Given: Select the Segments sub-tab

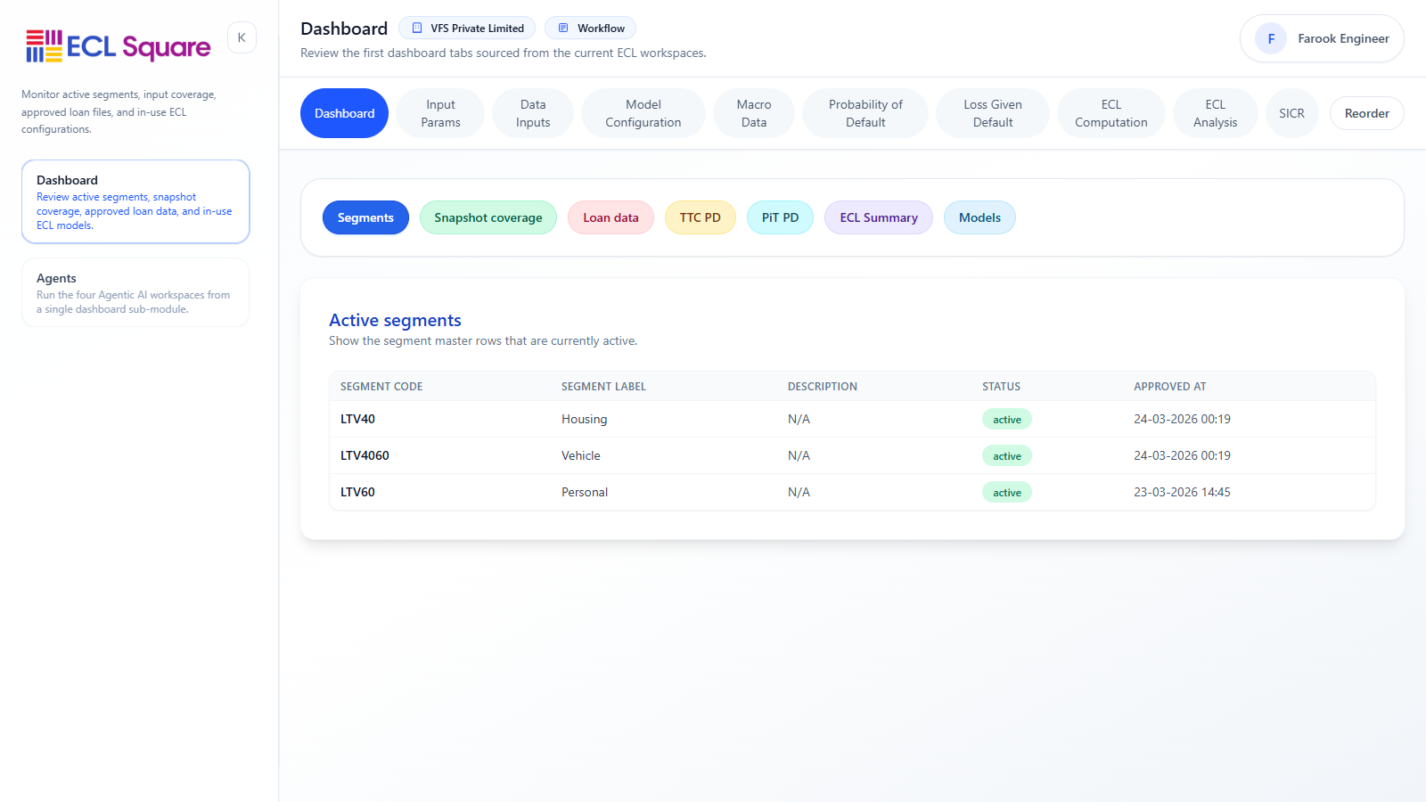Looking at the screenshot, I should point(365,217).
